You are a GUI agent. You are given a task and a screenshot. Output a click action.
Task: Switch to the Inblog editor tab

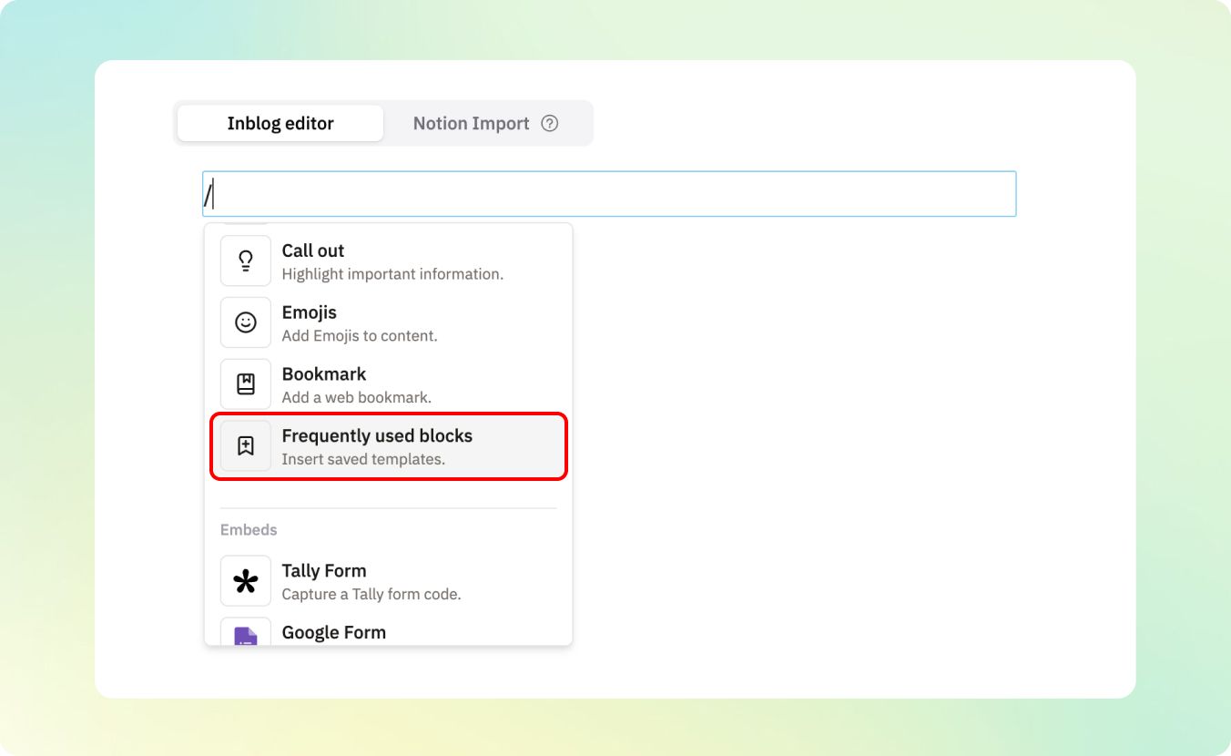(x=280, y=124)
